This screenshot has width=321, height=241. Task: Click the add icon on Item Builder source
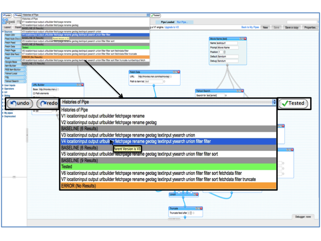pyautogui.click(x=25, y=66)
